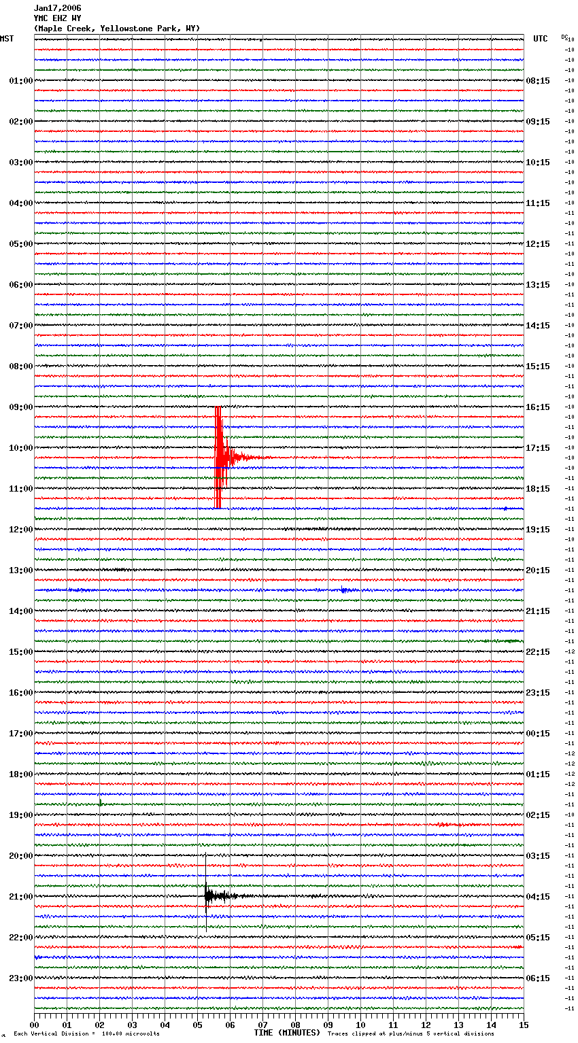Click the 'DC' offset column header
The width and height of the screenshot is (578, 1043).
click(x=564, y=37)
